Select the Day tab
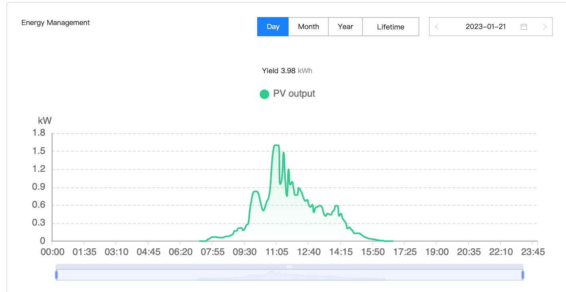The image size is (566, 292). click(x=273, y=27)
